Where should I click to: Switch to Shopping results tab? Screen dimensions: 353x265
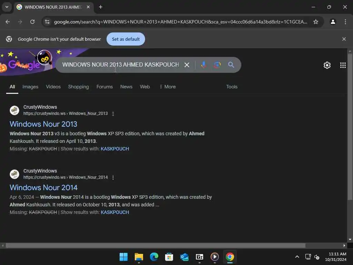coord(78,87)
